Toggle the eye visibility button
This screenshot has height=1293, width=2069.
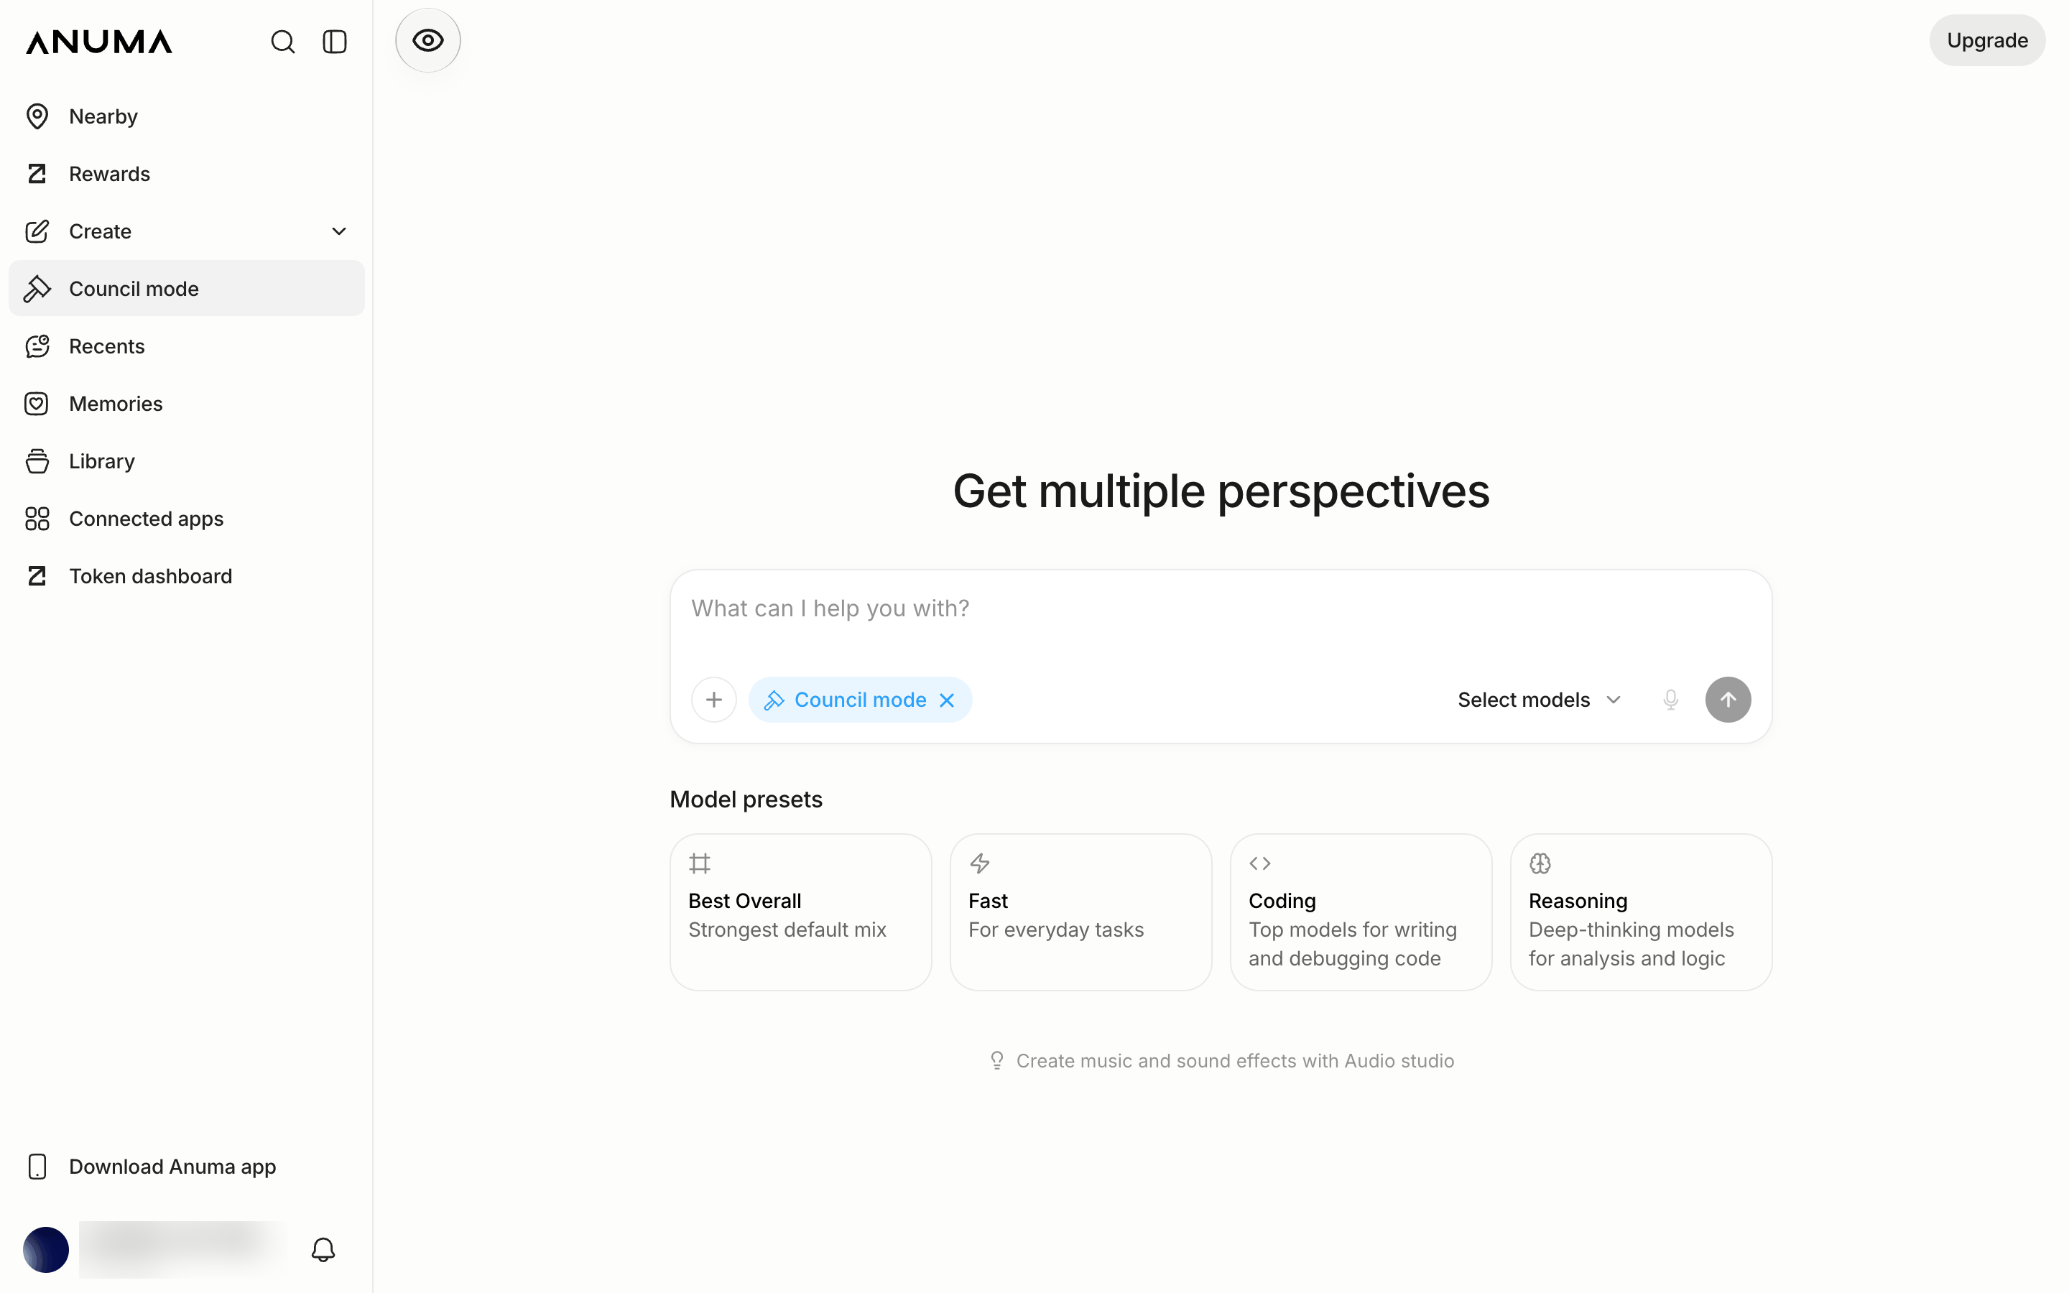click(x=427, y=40)
